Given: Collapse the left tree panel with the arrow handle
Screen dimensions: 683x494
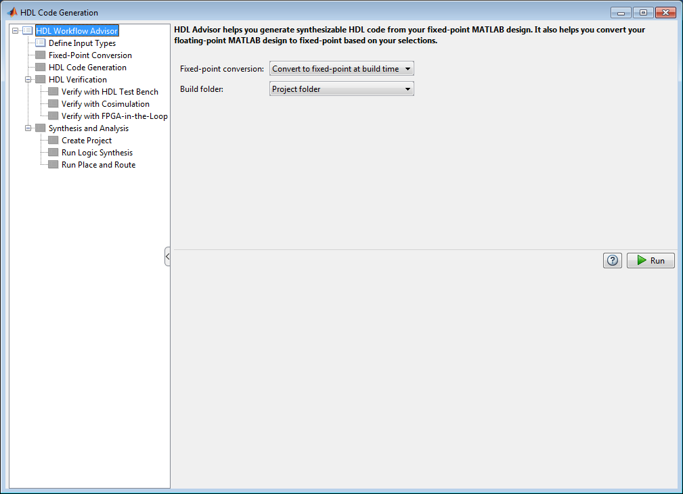Looking at the screenshot, I should coord(167,257).
